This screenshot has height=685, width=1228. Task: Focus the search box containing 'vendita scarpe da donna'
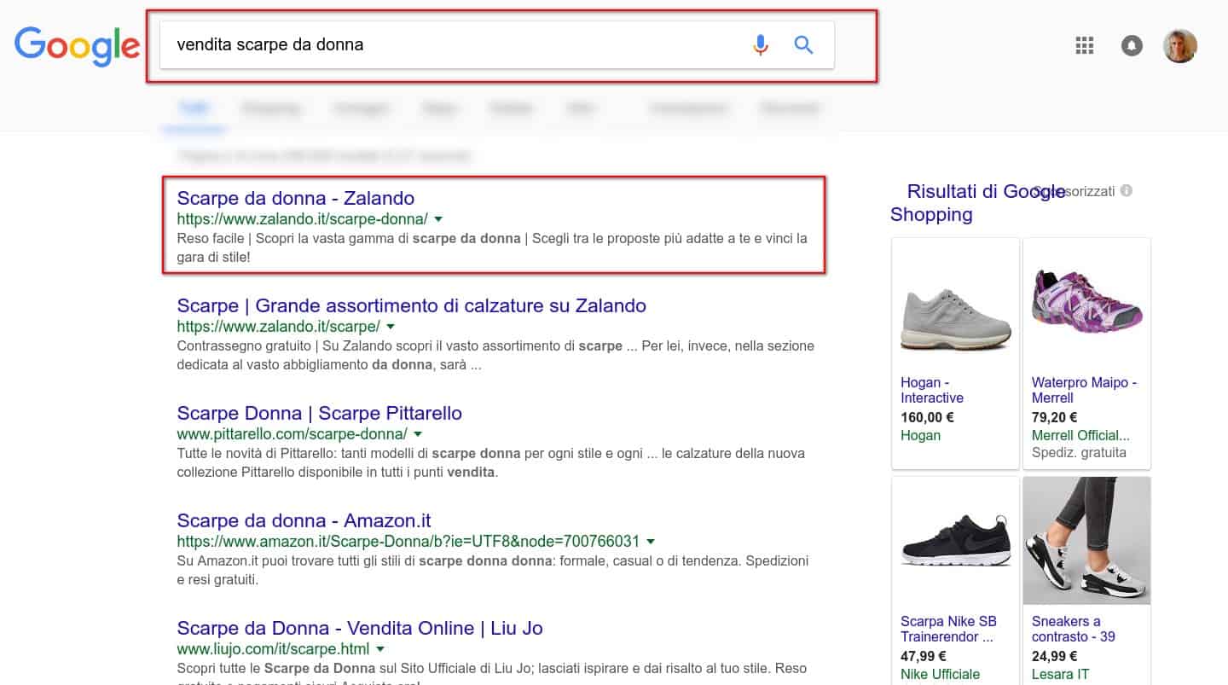click(497, 45)
